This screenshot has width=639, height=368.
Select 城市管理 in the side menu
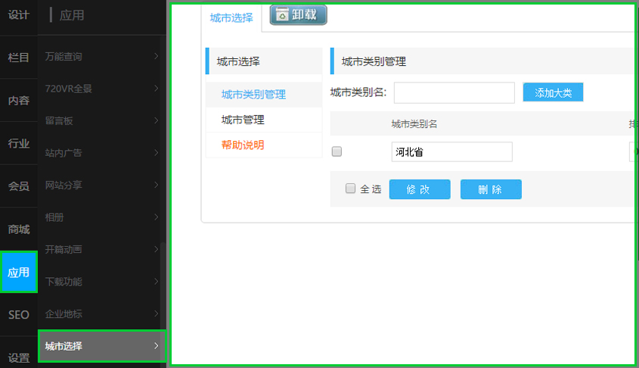point(243,120)
